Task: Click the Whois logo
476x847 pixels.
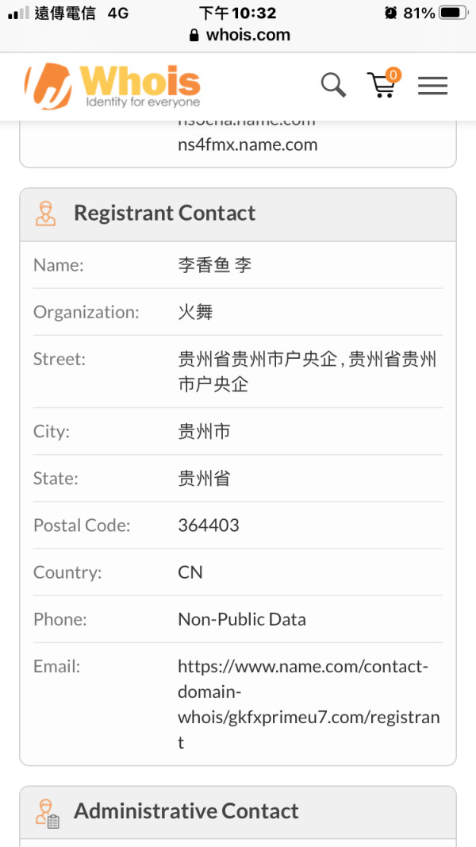Action: pyautogui.click(x=113, y=86)
